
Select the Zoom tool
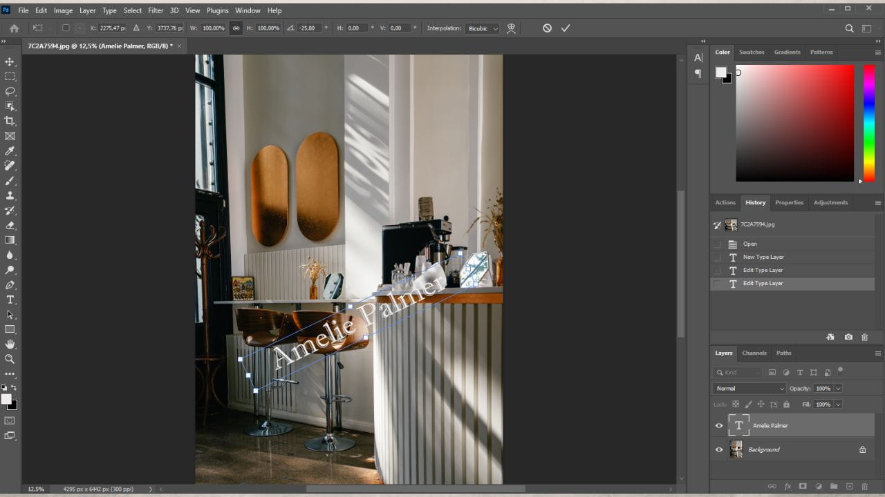[10, 359]
